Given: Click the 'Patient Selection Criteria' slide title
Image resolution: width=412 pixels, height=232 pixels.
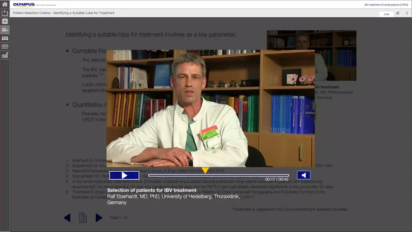Looking at the screenshot, I should pyautogui.click(x=63, y=13).
